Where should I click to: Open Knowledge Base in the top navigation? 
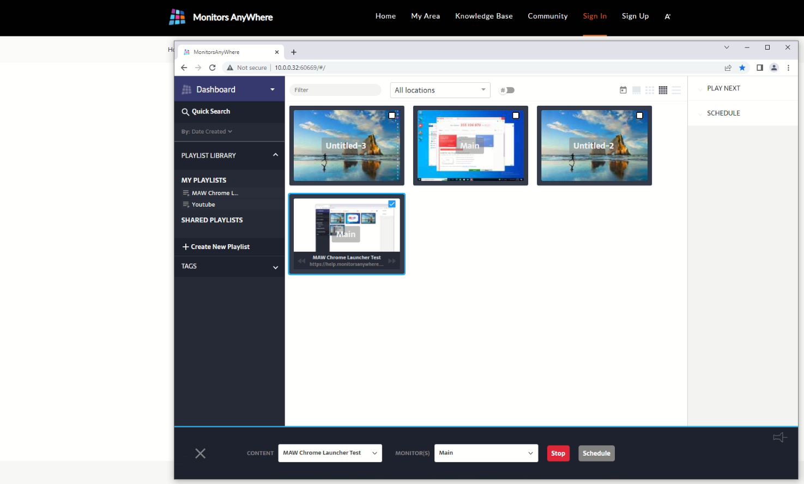[483, 16]
